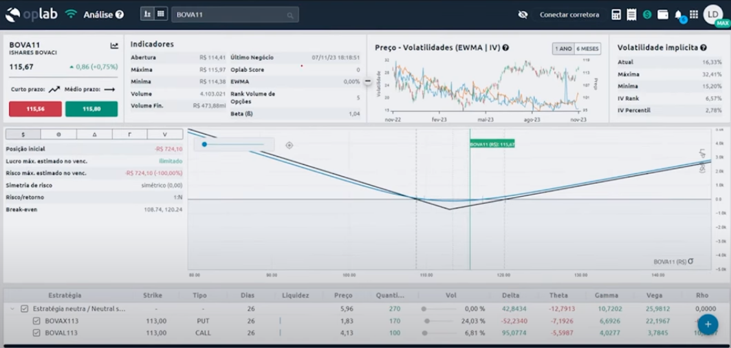This screenshot has width=731, height=348.
Task: Open notifications bell icon
Action: [x=678, y=14]
